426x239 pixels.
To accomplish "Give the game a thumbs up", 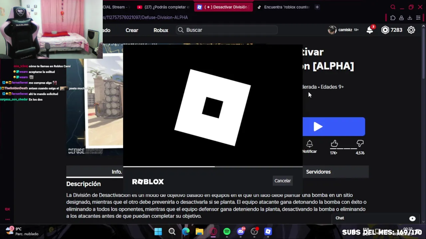I will (x=334, y=143).
